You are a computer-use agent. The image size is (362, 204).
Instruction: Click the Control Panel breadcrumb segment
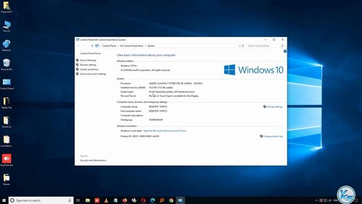click(x=109, y=46)
